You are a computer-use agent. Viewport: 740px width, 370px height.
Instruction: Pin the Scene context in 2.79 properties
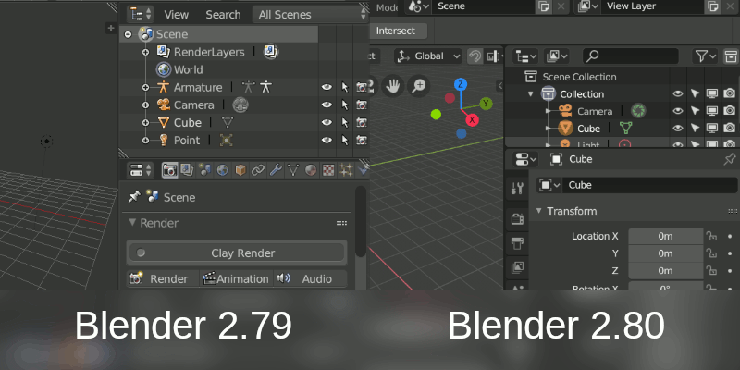click(x=134, y=197)
